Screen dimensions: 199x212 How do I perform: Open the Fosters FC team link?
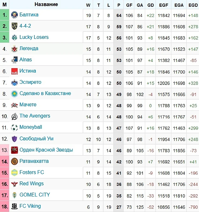coord(32,172)
